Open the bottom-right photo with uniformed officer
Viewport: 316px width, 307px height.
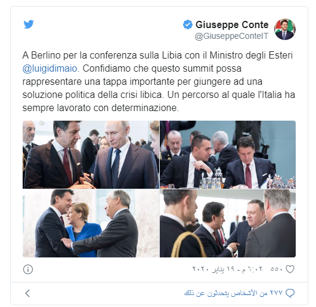228,223
